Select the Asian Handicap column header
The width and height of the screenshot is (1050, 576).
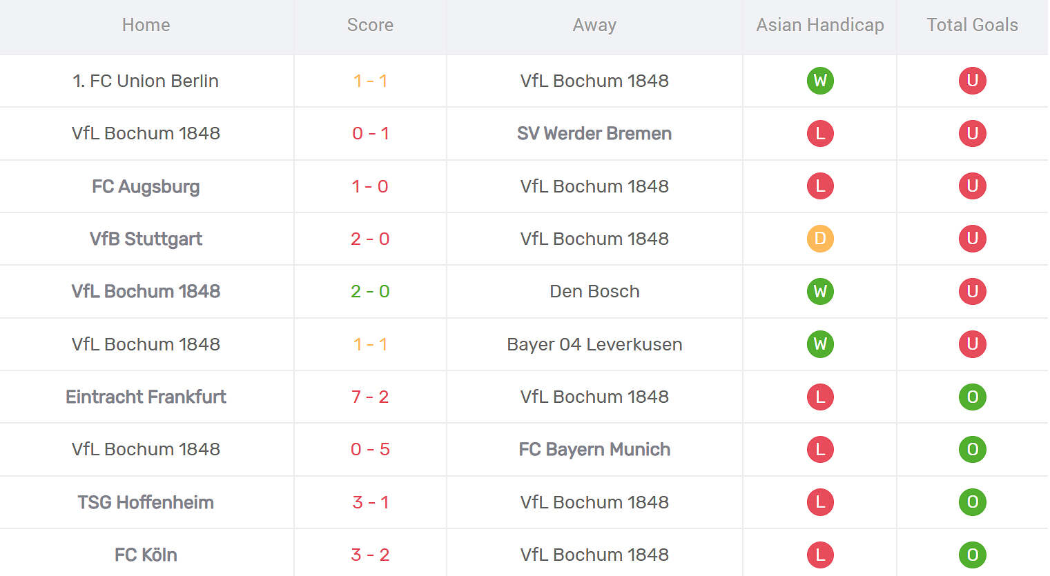tap(820, 25)
